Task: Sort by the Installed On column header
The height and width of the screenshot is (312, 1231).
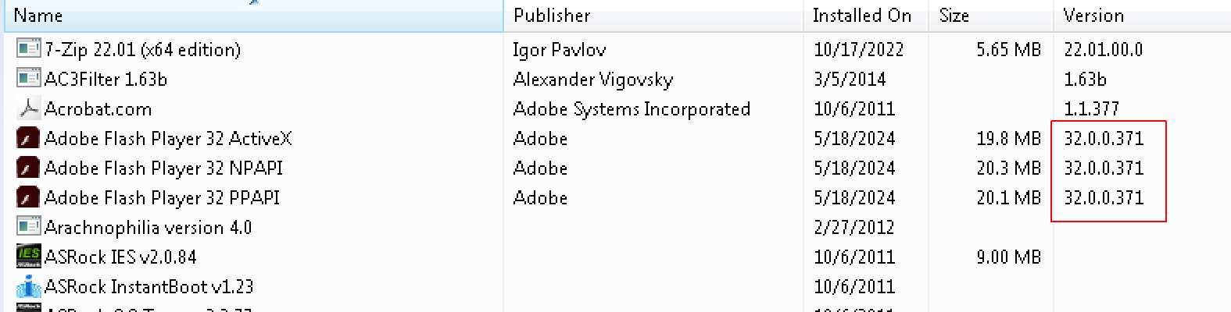Action: [865, 16]
